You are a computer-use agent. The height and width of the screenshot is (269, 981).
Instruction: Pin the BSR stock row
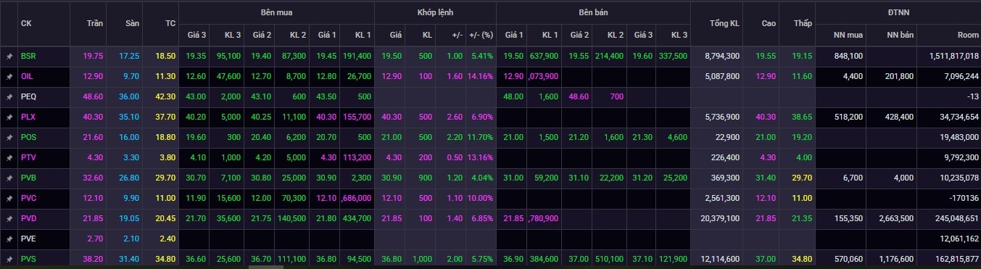pos(9,56)
